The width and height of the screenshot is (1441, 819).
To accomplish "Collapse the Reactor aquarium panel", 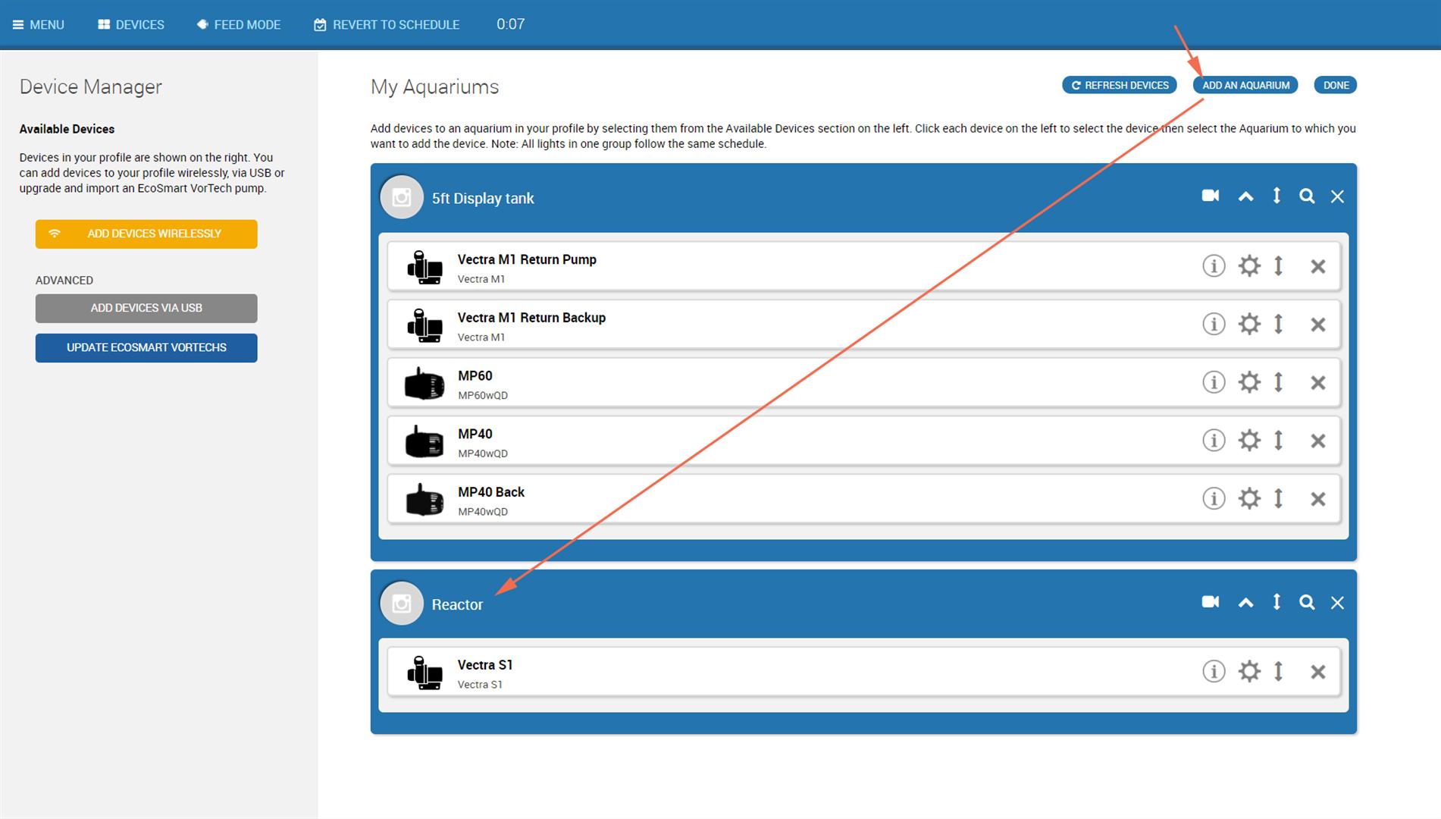I will click(1245, 602).
